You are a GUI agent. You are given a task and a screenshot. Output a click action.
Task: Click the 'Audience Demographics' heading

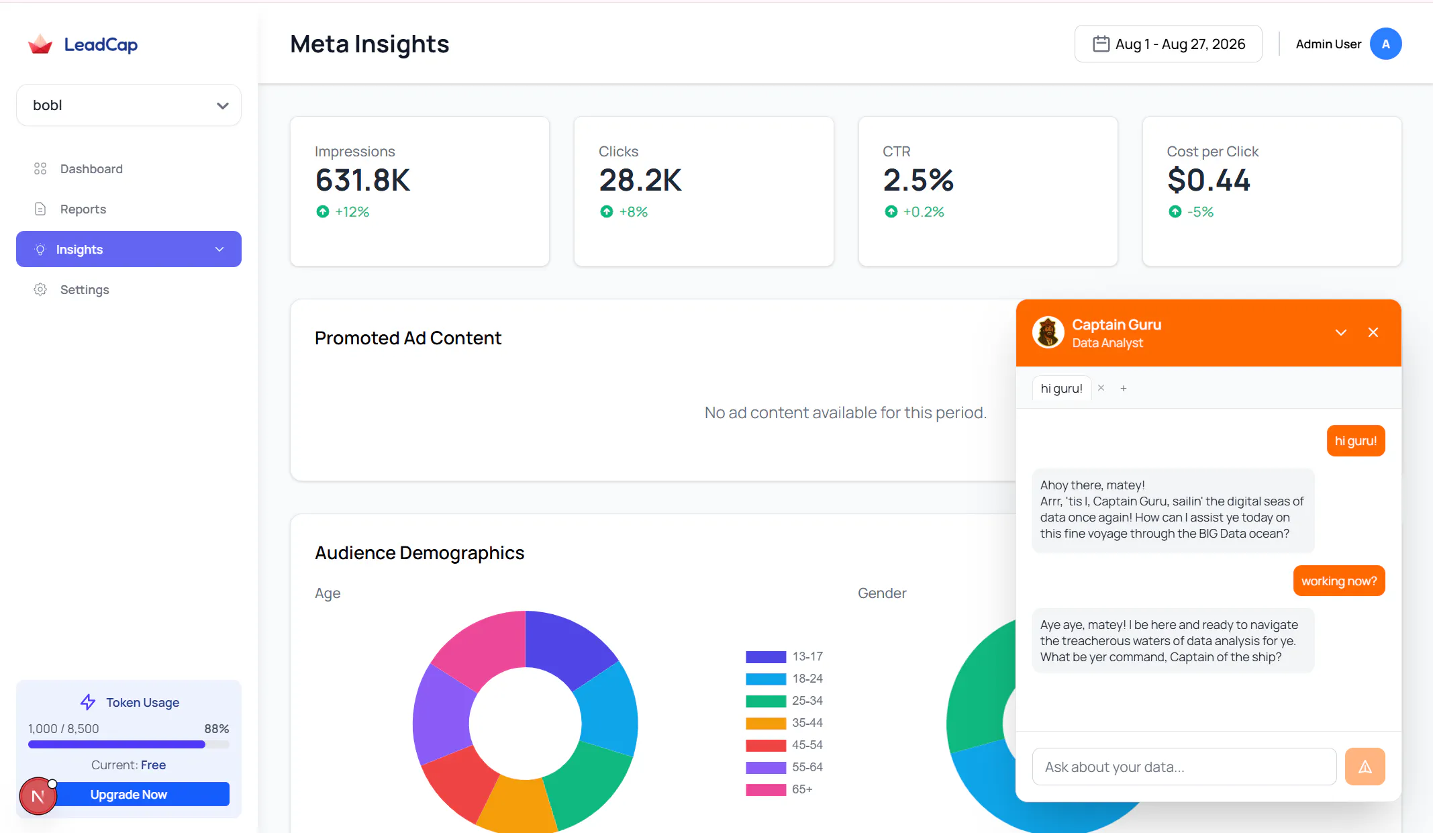[419, 552]
